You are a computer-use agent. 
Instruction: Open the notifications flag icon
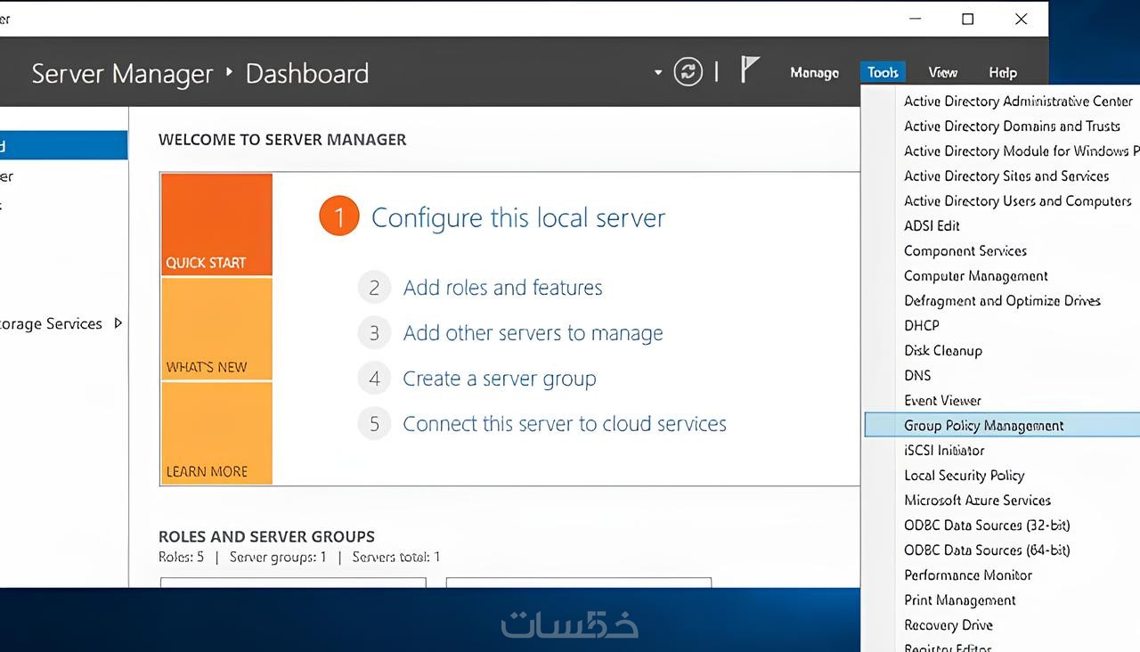click(x=750, y=70)
